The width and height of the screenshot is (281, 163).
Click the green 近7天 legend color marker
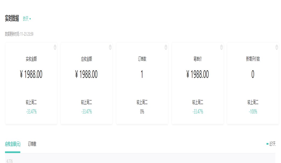[x=267, y=144]
